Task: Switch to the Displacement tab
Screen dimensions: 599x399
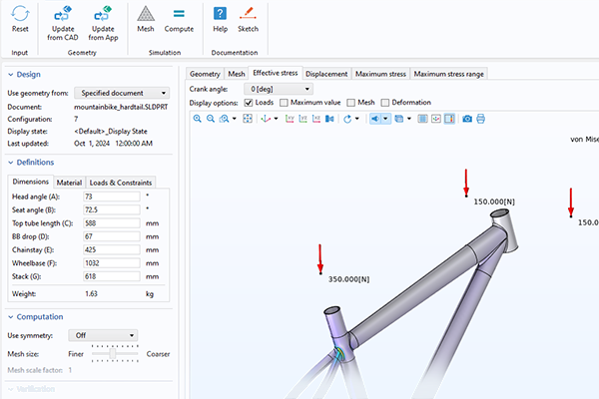Action: (327, 73)
